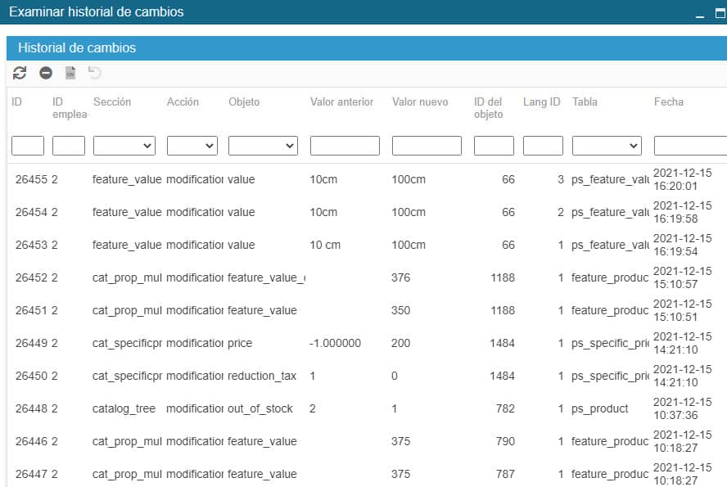The image size is (727, 487).
Task: Maximize the Examinar historial de cambios window
Action: (720, 14)
